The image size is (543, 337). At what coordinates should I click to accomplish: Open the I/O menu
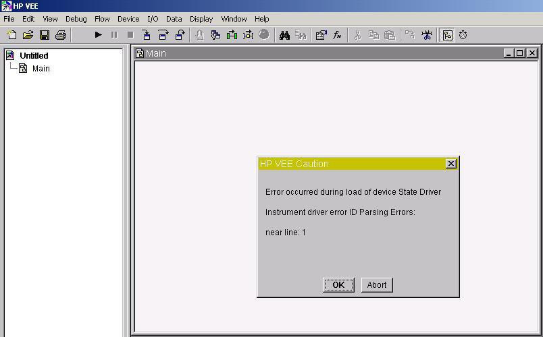point(153,19)
